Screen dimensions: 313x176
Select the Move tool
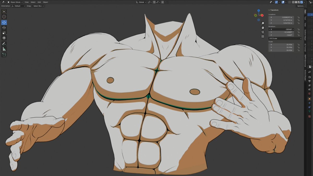[x=4, y=22]
